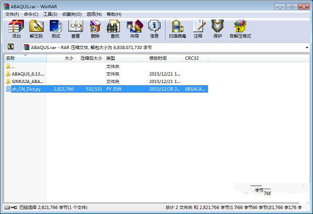
Task: Close the WinRAR window
Action: click(304, 7)
